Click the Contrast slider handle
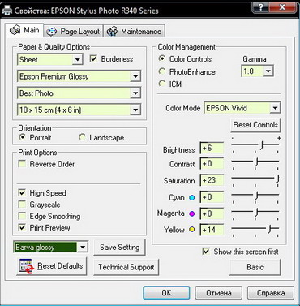The height and width of the screenshot is (306, 300). point(256,162)
